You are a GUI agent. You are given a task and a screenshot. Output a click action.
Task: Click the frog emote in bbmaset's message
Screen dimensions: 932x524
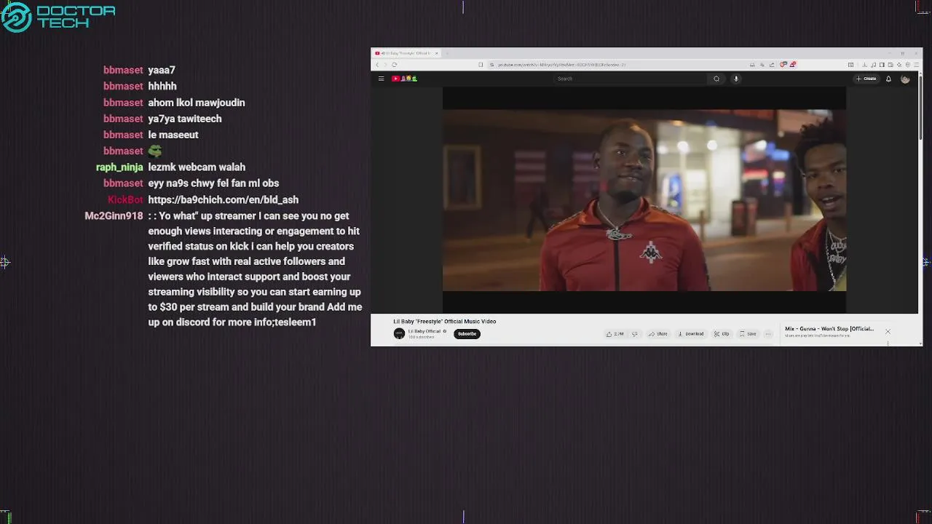pos(154,151)
